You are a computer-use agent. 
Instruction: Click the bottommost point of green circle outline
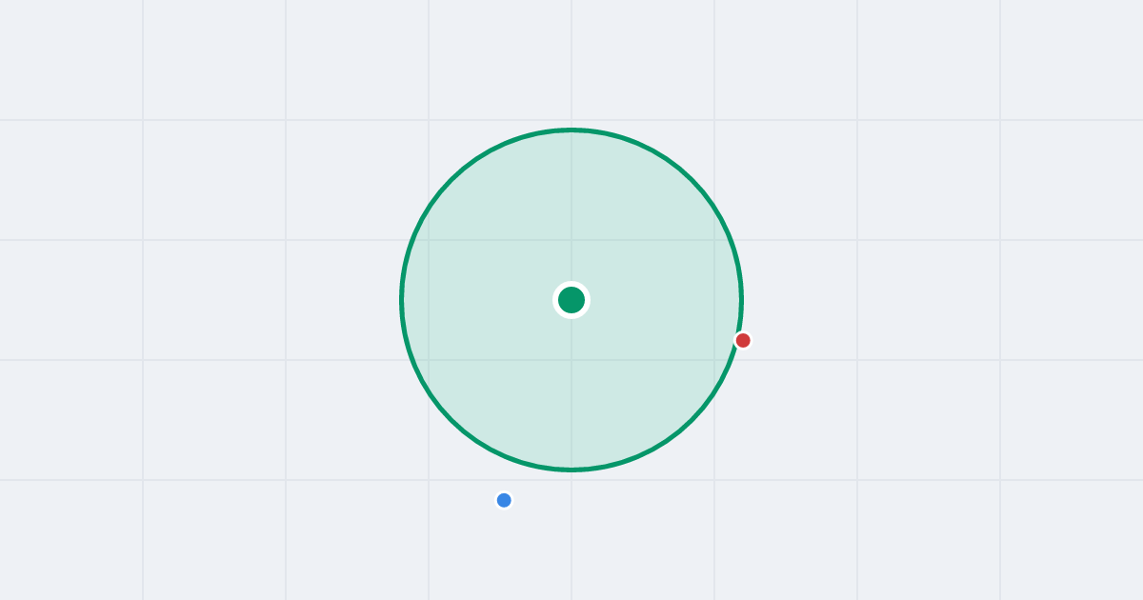(571, 470)
